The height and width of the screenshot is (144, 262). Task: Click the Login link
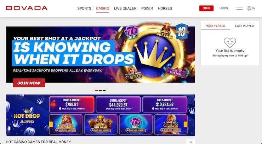[x=223, y=8]
